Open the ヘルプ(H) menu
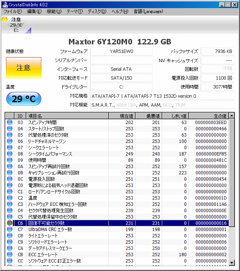Image resolution: width=240 pixels, height=271 pixels. [x=120, y=11]
